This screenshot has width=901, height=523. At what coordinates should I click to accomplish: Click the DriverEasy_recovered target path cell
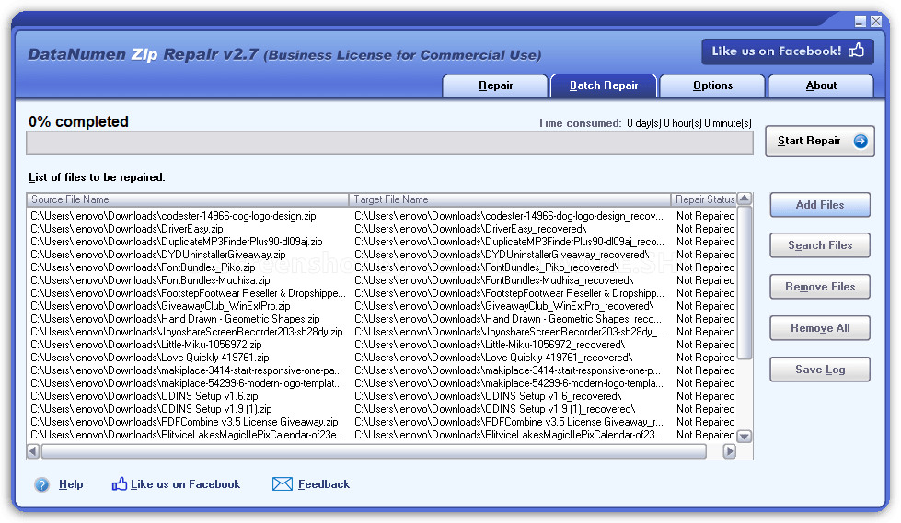click(470, 229)
